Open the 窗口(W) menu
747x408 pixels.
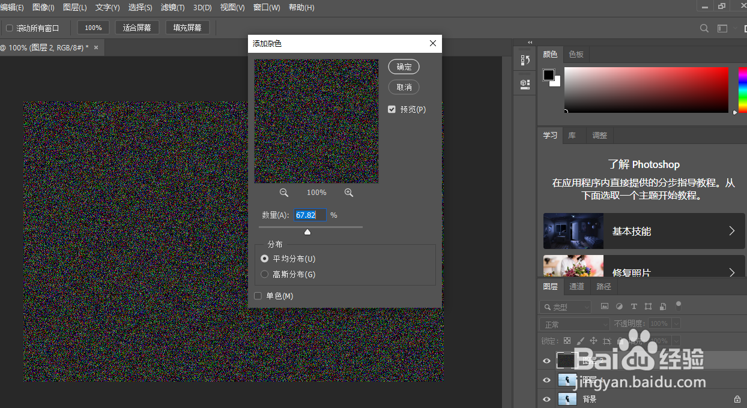click(267, 8)
